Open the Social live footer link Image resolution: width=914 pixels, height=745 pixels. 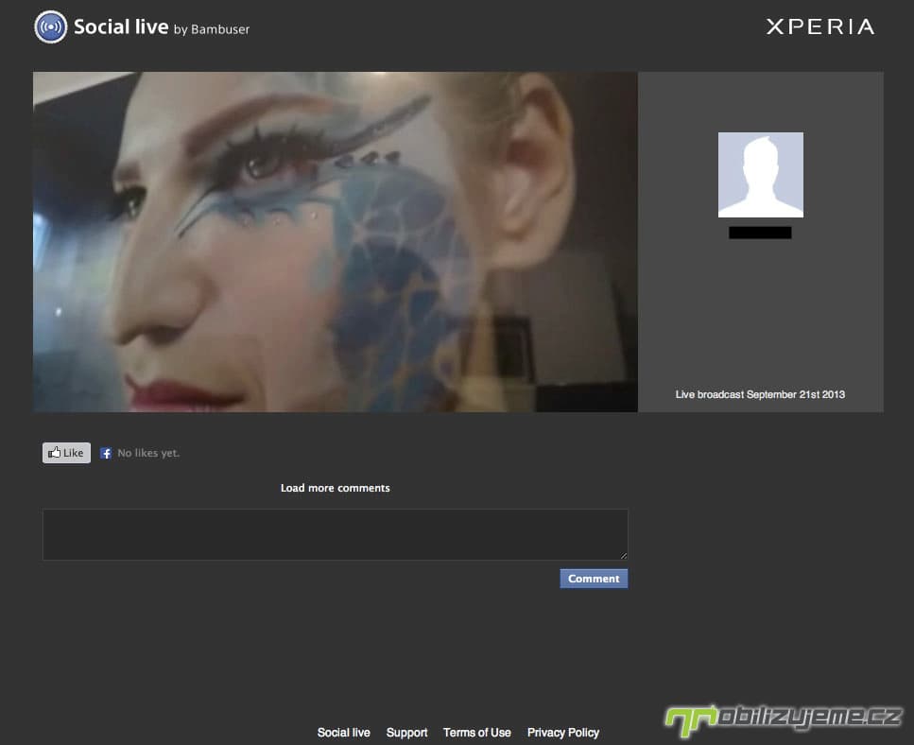(343, 732)
